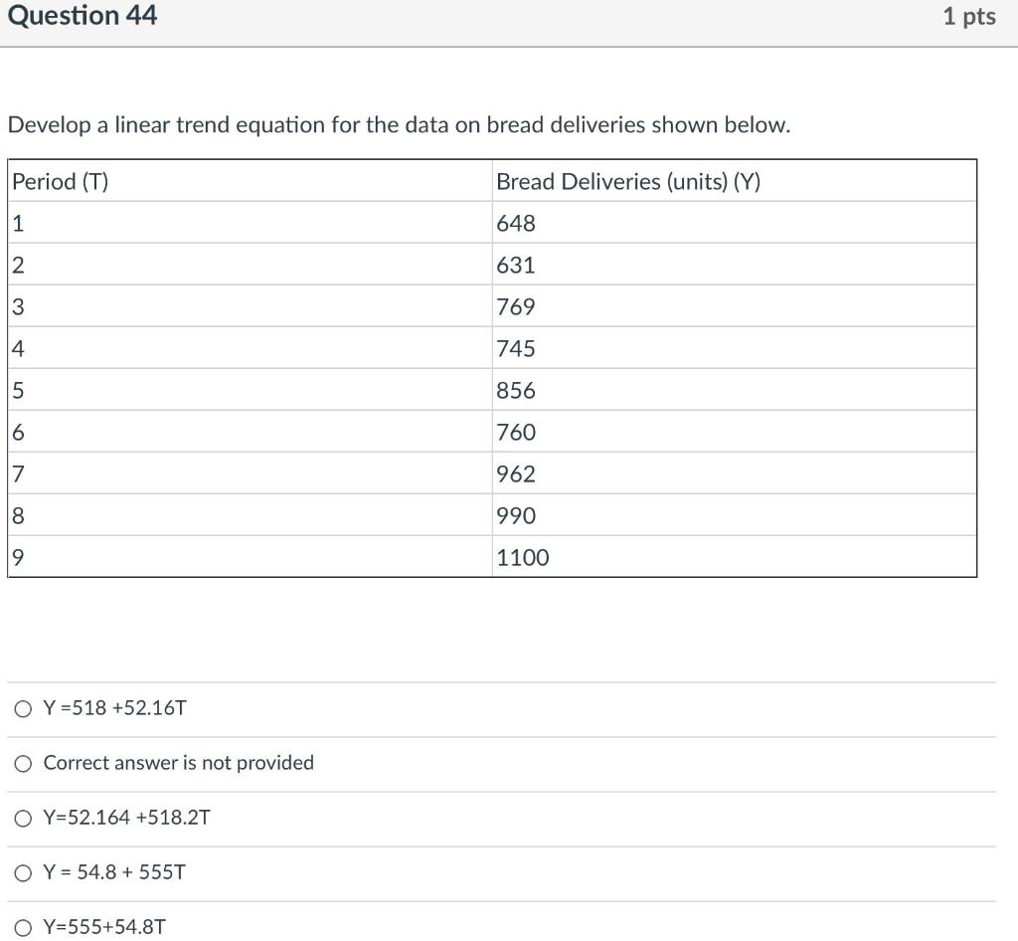This screenshot has height=941, width=1018.
Task: Select the cell with 856 units
Action: pyautogui.click(x=515, y=390)
